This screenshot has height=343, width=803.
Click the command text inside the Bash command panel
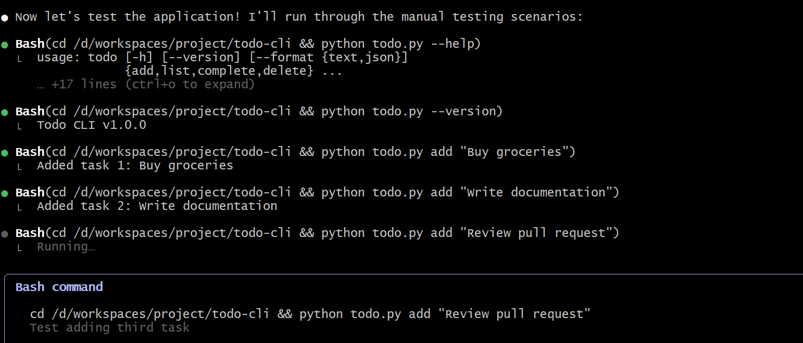(x=310, y=314)
